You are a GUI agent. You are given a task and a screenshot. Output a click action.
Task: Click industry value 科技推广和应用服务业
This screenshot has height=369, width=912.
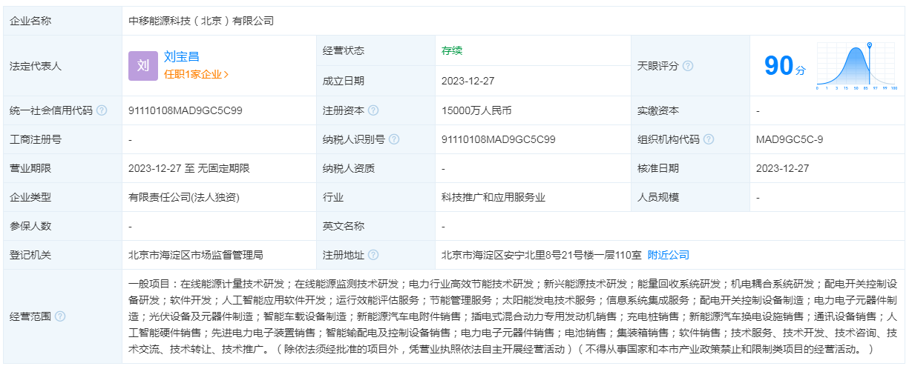(493, 197)
